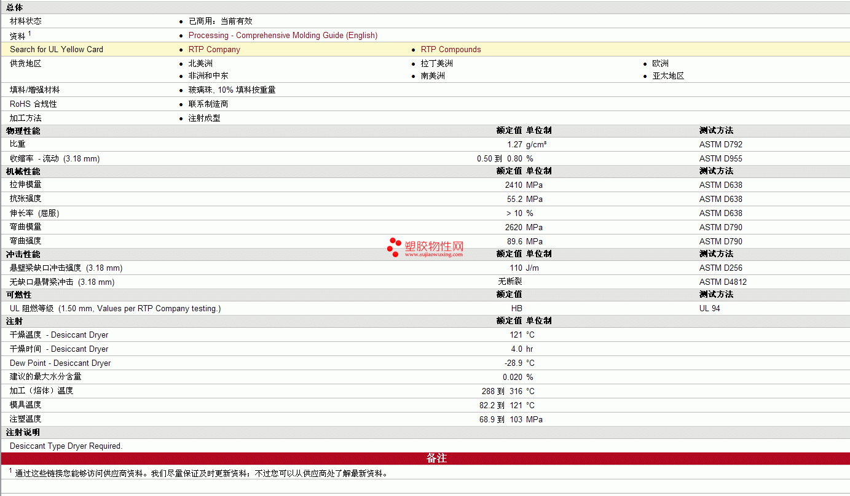Select the 非洲和中东 region entry

click(208, 76)
